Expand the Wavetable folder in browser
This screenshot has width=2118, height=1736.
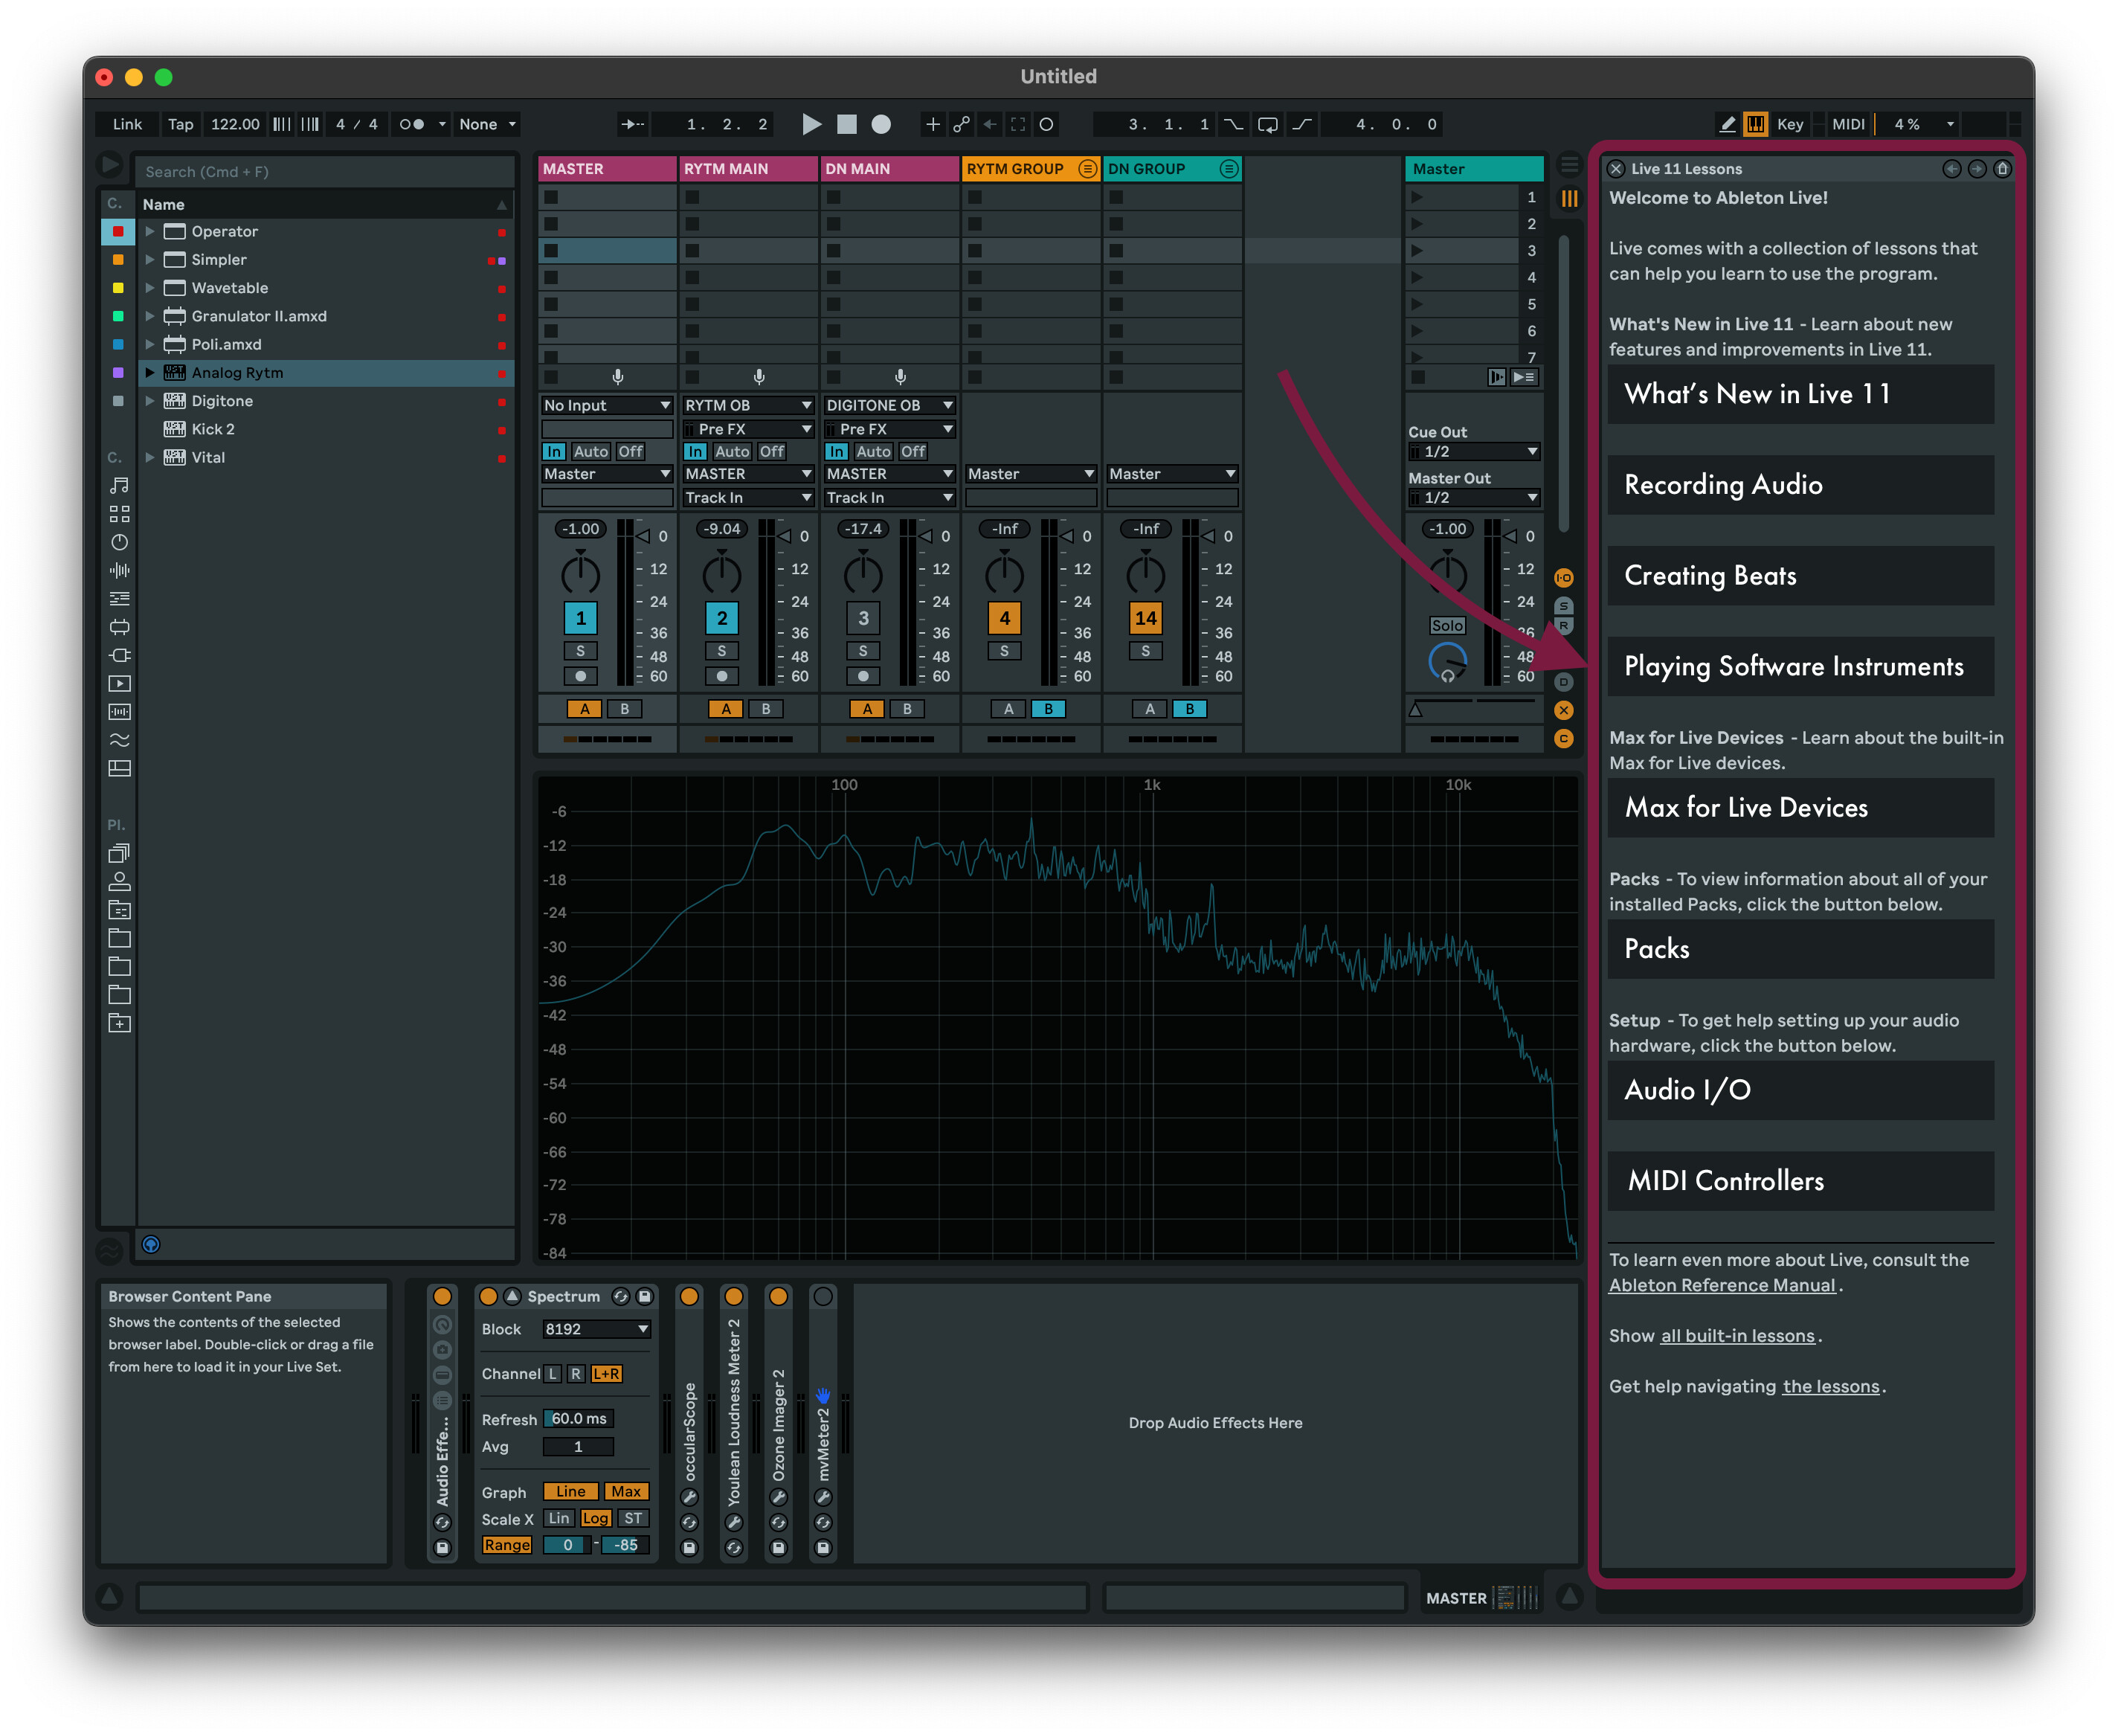tap(150, 288)
